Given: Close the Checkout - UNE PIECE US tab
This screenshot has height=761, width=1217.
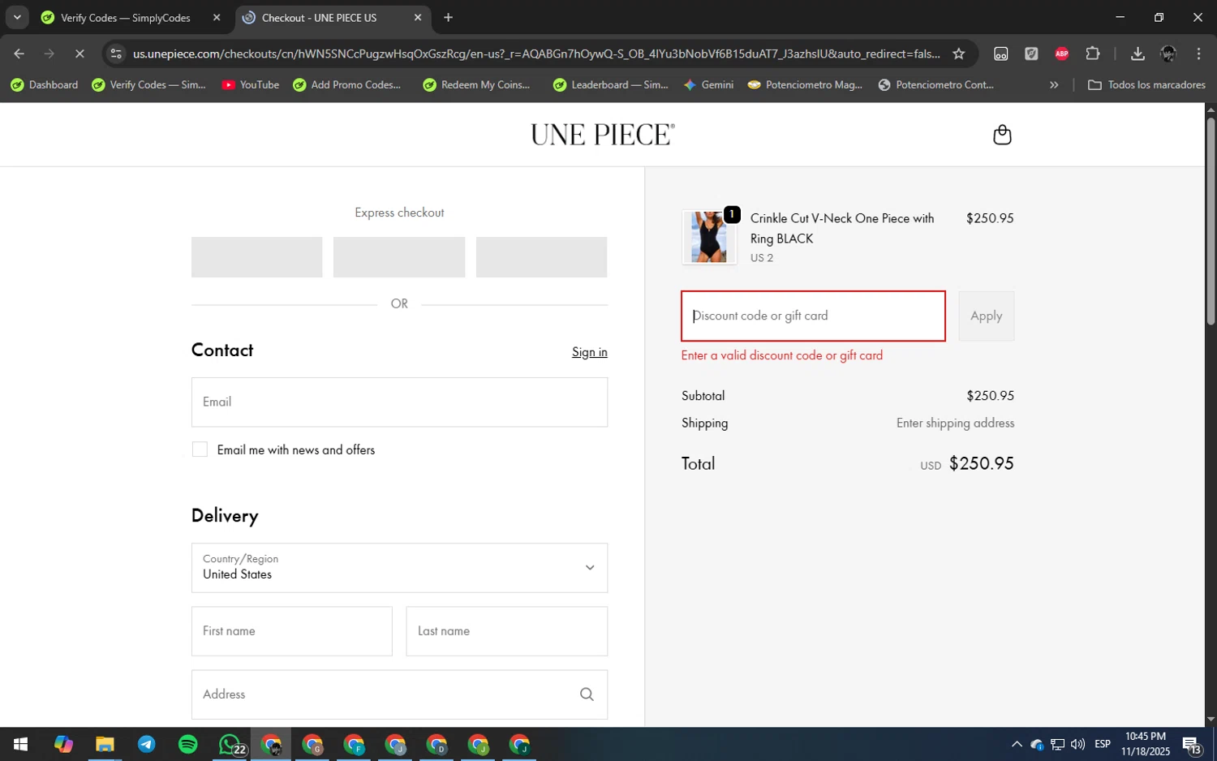Looking at the screenshot, I should [418, 17].
